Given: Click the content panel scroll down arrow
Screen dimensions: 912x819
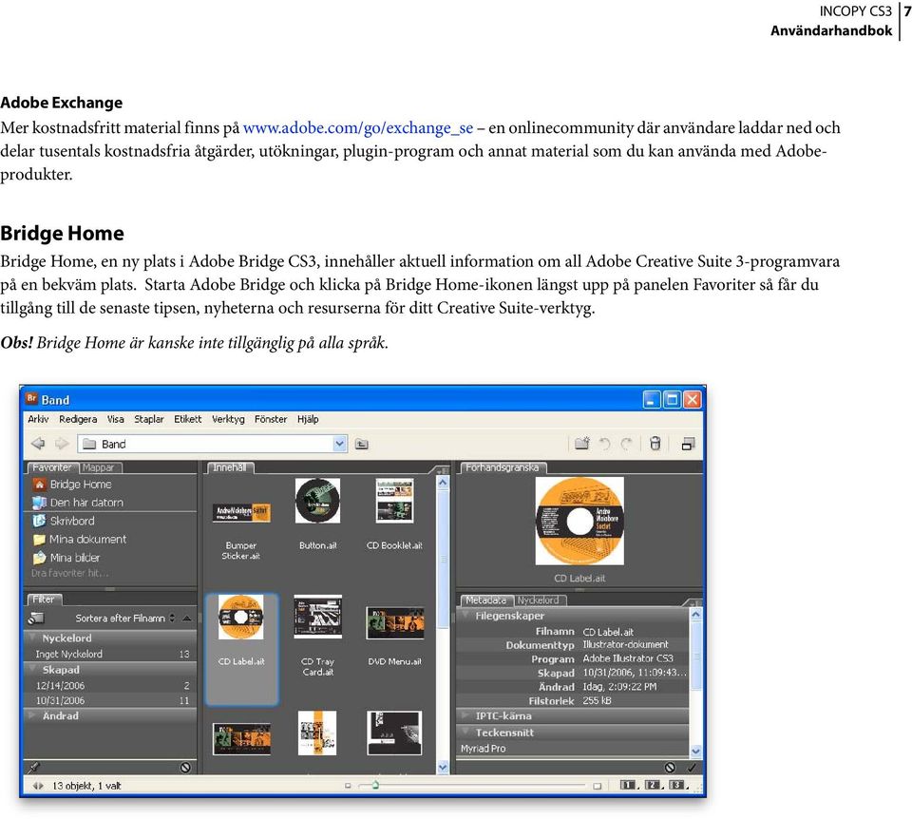Looking at the screenshot, I should tap(443, 768).
